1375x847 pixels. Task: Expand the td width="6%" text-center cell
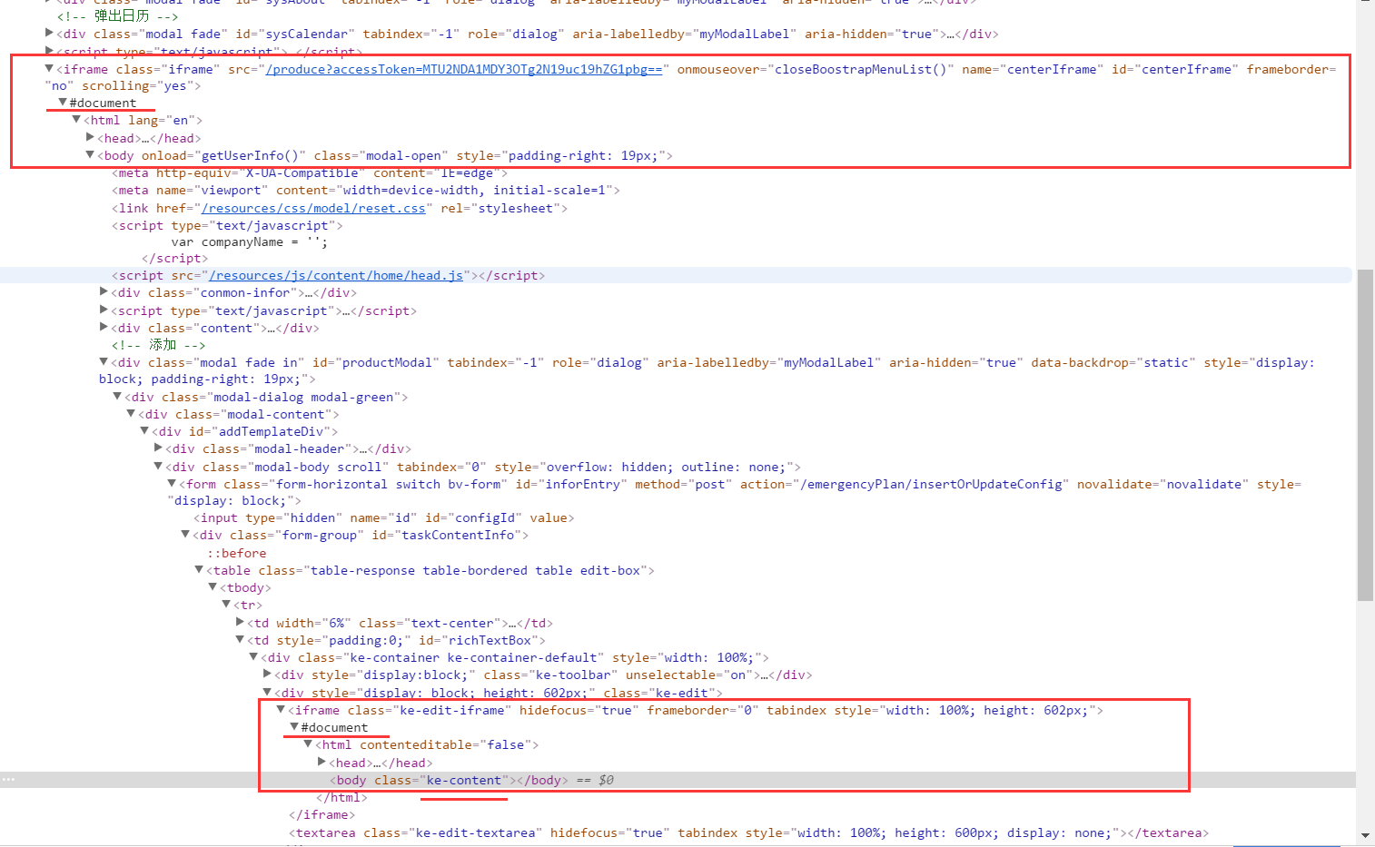240,622
